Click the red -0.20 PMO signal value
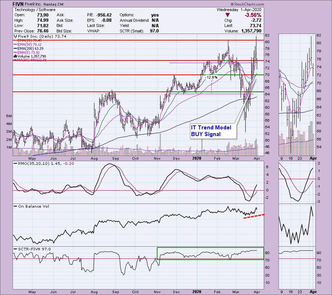Viewport: 332px width, 295px height. point(69,164)
